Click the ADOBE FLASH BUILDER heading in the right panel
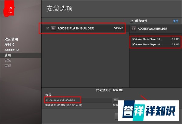The height and width of the screenshot is (124, 182). click(x=152, y=29)
